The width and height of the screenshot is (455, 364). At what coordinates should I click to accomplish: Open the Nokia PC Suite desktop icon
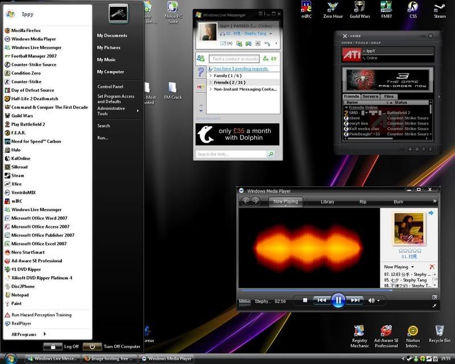(x=173, y=13)
